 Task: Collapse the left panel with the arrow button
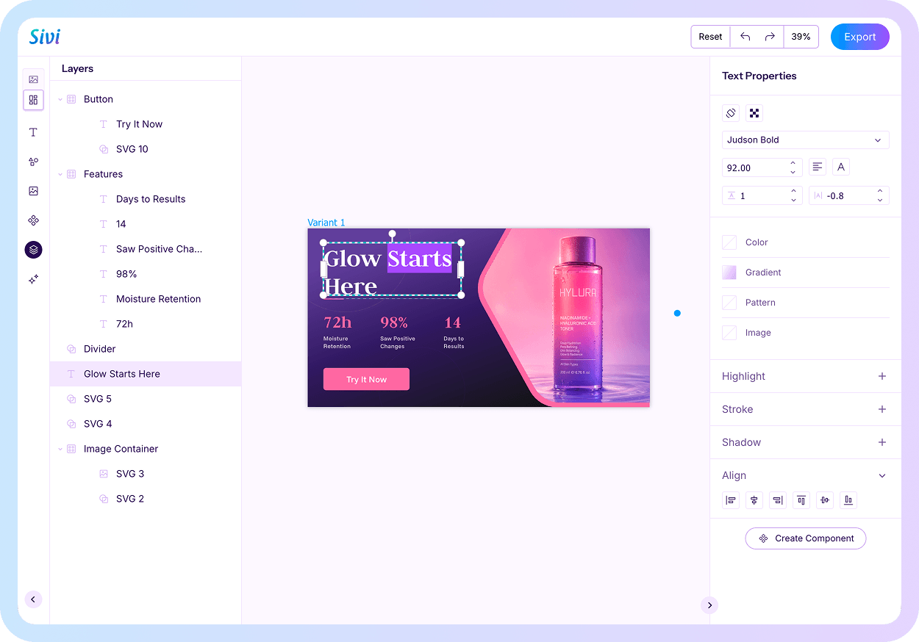[33, 599]
